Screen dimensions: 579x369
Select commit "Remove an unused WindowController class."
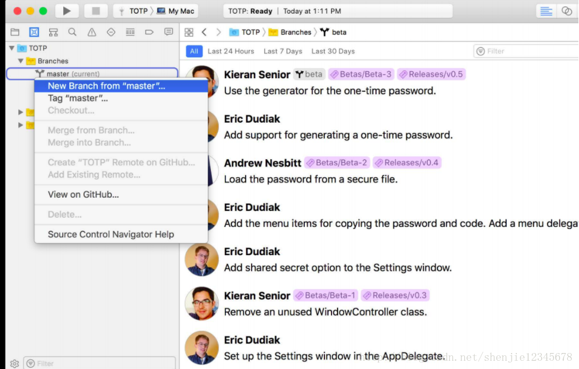click(x=326, y=312)
